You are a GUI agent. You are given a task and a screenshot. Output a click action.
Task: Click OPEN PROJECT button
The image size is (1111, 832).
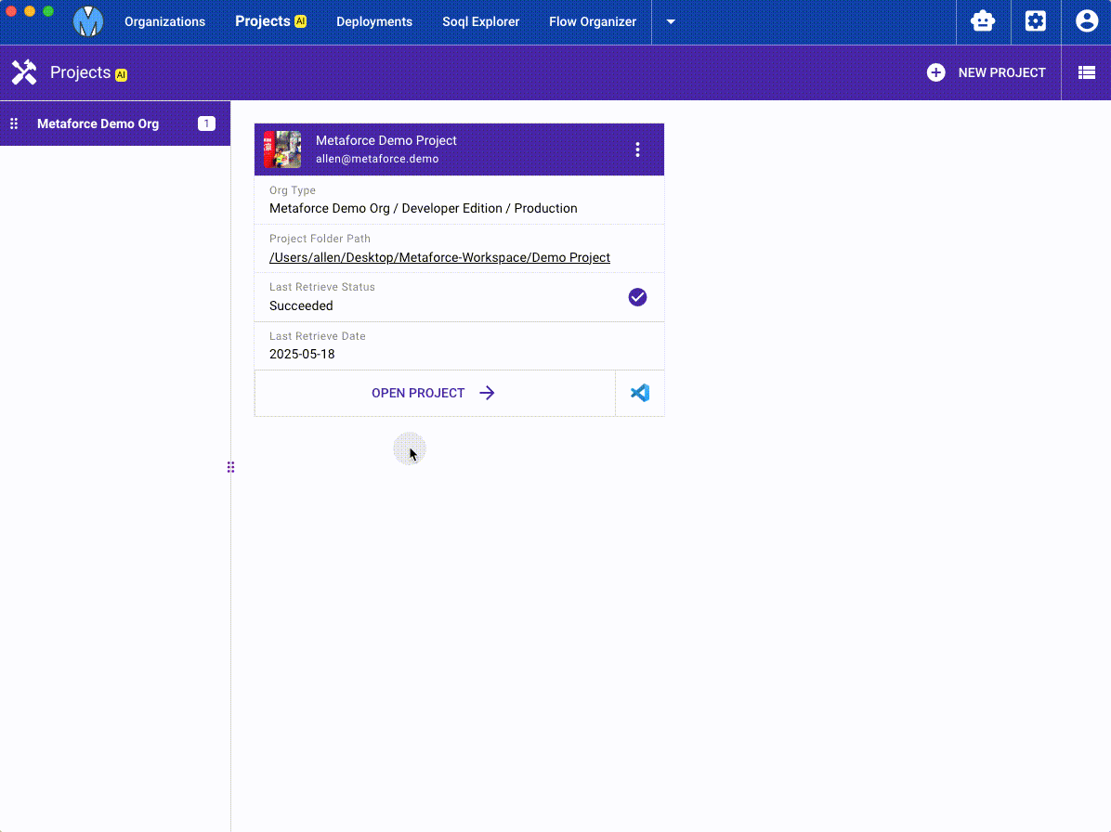(435, 393)
